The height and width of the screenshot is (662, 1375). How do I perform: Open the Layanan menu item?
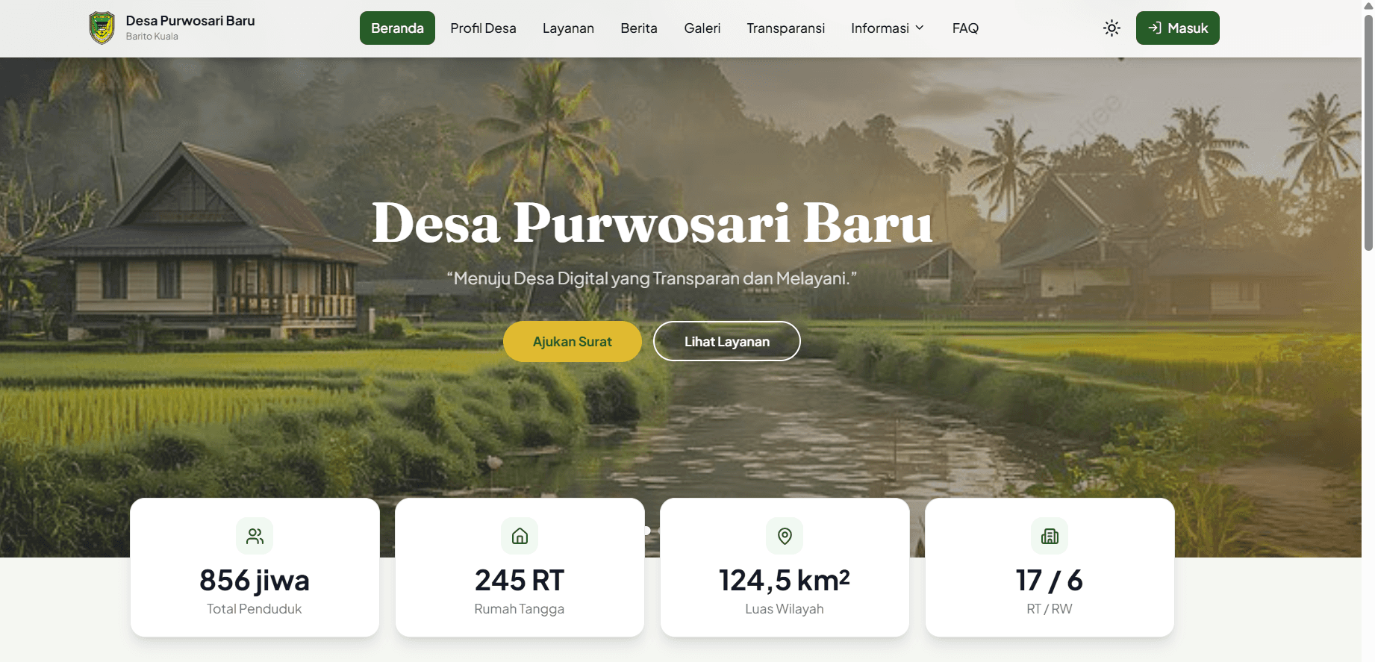click(x=568, y=28)
